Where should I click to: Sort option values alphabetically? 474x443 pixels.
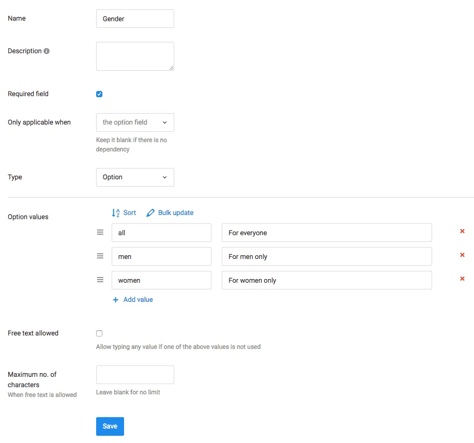[x=124, y=212]
